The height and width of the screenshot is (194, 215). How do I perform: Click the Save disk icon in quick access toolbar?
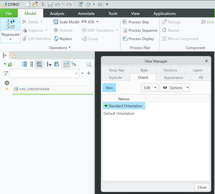50,4
